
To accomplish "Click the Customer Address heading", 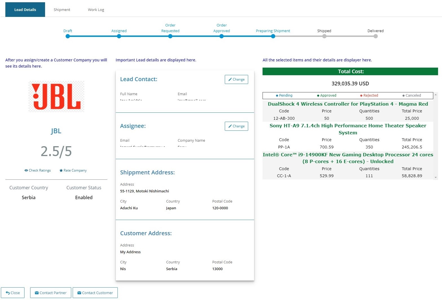I will pyautogui.click(x=146, y=233).
